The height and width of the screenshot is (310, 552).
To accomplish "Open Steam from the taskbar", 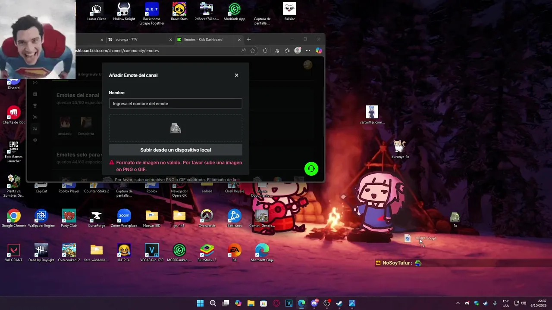I will 339,303.
